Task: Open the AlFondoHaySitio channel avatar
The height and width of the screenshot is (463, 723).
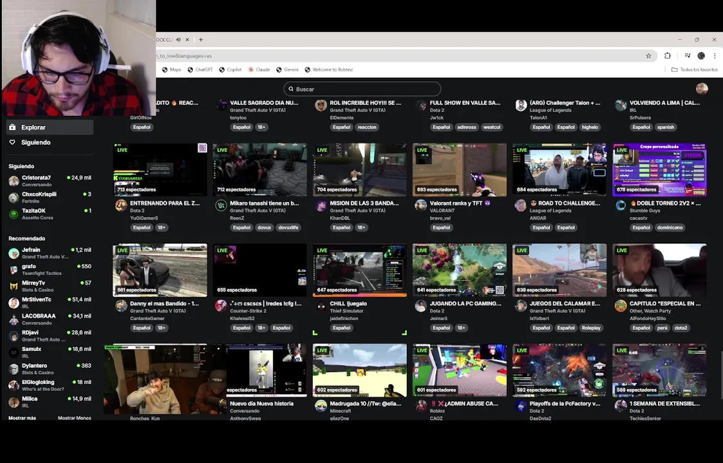Action: pyautogui.click(x=621, y=305)
